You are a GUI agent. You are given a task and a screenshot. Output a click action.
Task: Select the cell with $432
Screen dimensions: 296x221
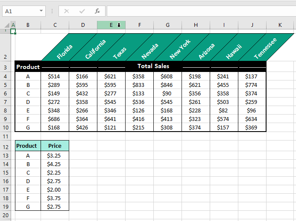(x=83, y=93)
